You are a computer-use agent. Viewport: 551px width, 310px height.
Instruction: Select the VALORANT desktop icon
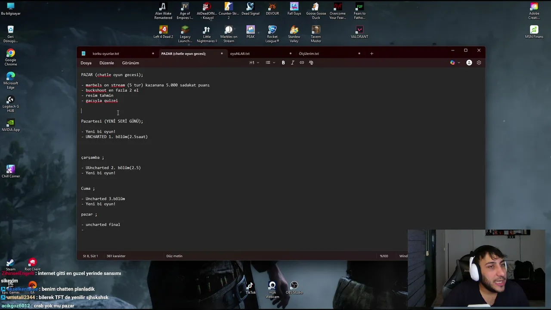coord(359,32)
